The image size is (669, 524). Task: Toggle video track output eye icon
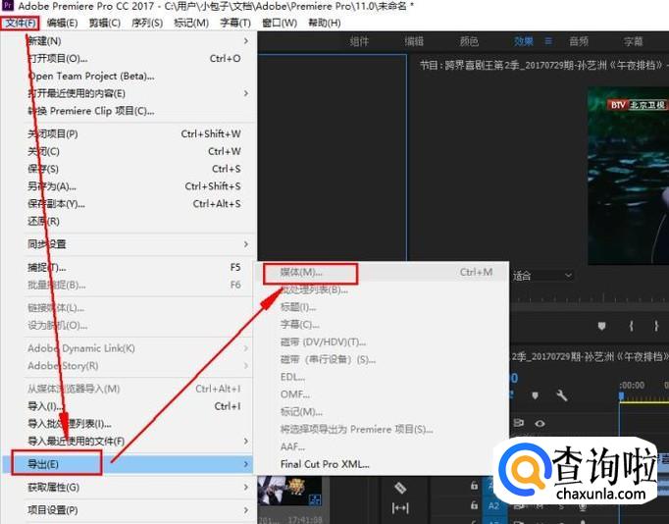tap(540, 423)
